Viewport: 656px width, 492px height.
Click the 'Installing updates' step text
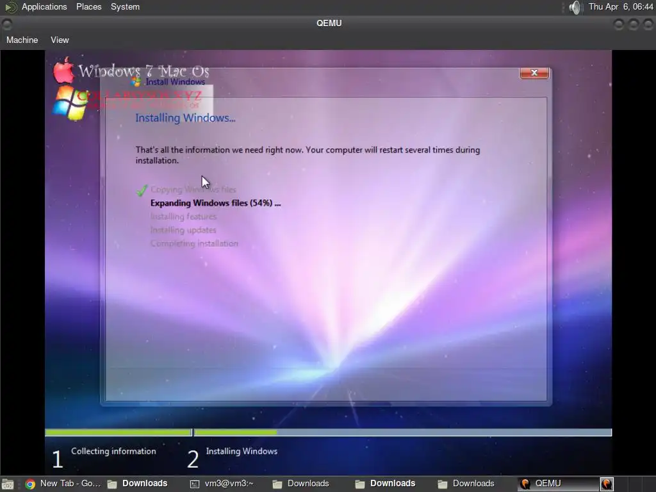click(x=183, y=230)
